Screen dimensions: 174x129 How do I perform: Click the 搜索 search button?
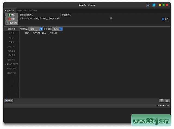9,100
